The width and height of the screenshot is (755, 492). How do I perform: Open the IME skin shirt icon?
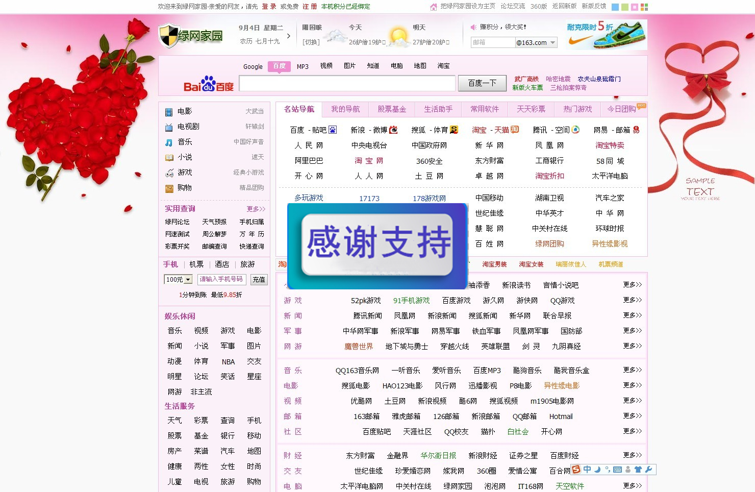[x=638, y=469]
